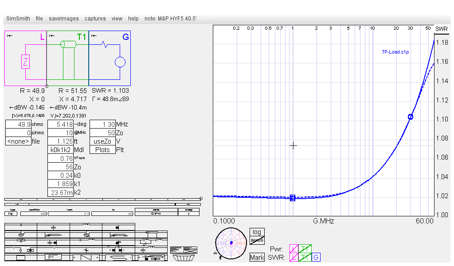The height and width of the screenshot is (266, 454).
Task: Open the saveImages menu
Action: pos(64,19)
